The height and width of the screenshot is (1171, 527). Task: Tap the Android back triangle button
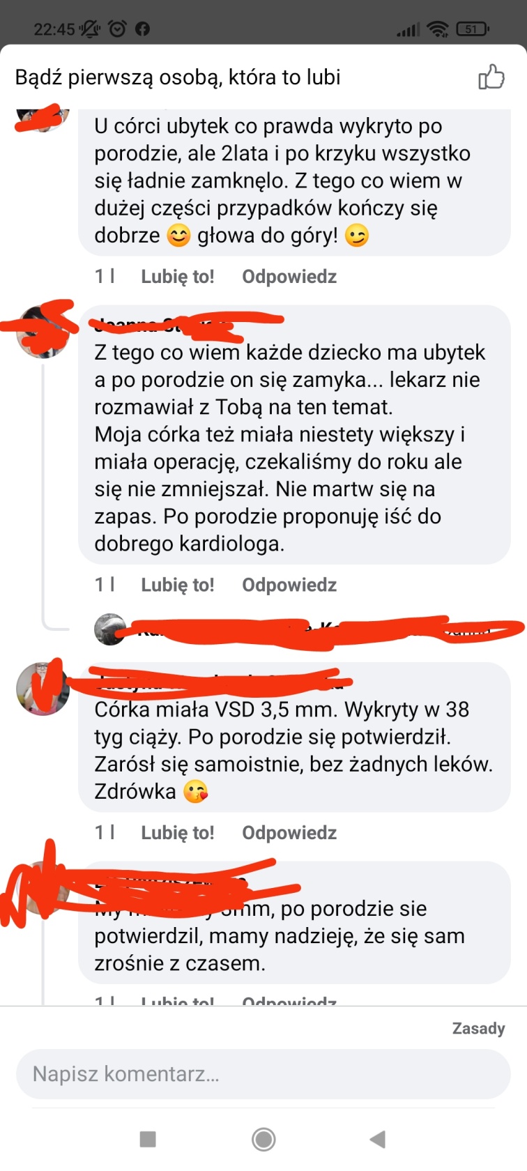[x=377, y=1139]
